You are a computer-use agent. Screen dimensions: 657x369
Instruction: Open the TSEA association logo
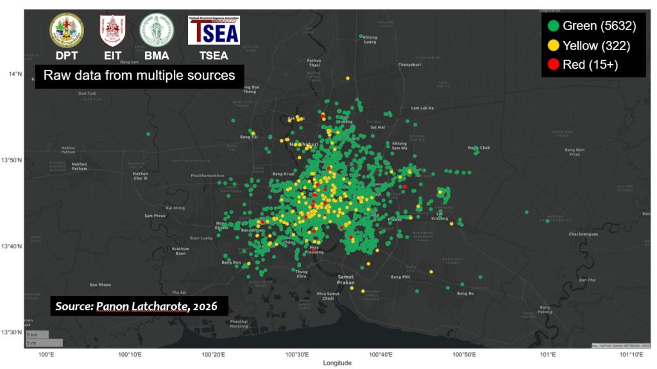click(214, 30)
